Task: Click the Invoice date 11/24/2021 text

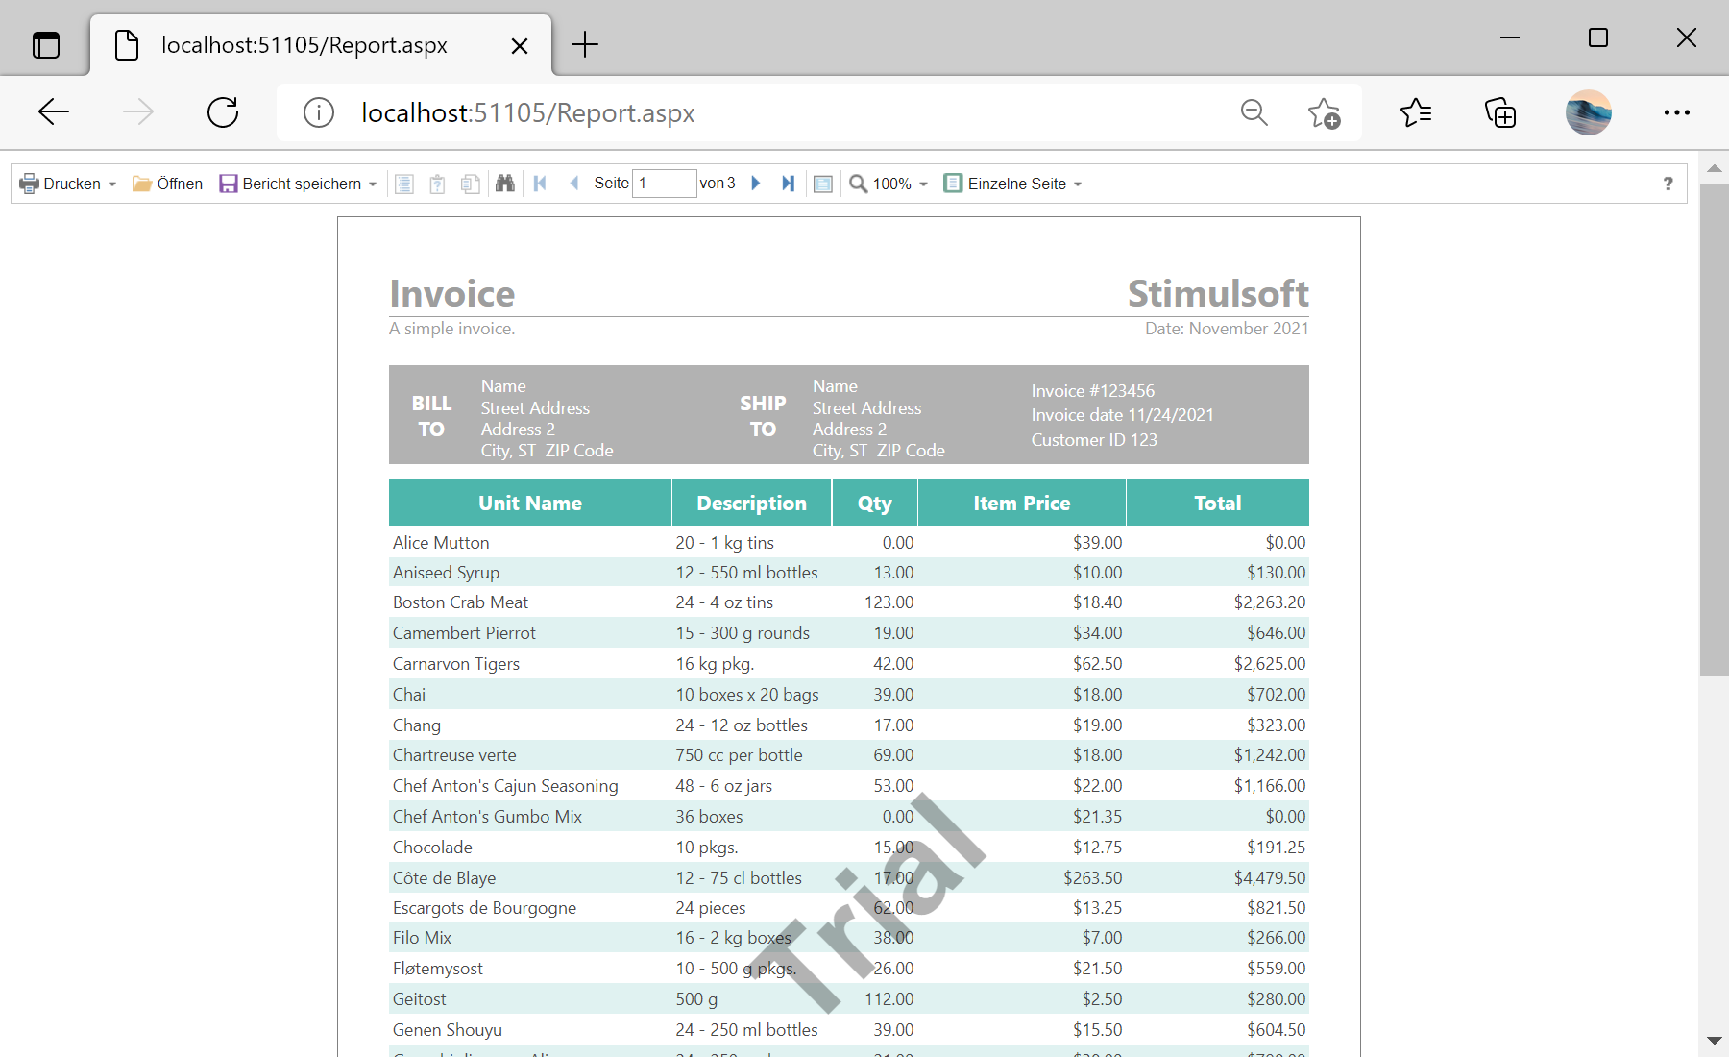Action: point(1123,415)
